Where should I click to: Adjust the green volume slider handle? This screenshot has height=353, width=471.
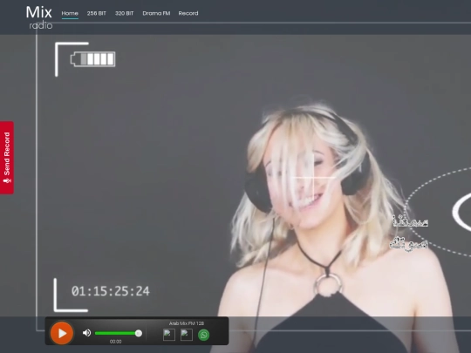(x=139, y=333)
